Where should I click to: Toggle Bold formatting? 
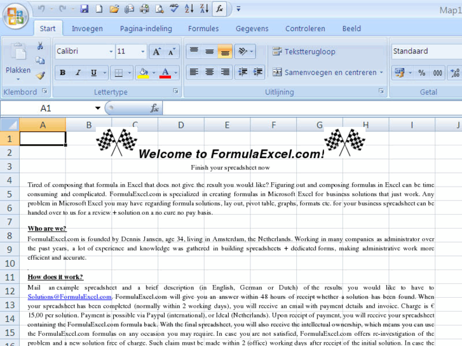[62, 73]
